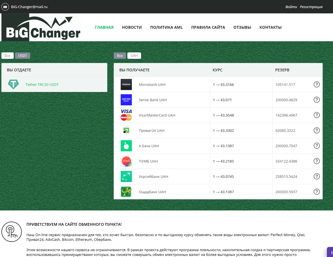Click the Войти login link
This screenshot has height=257, width=333.
click(291, 7)
